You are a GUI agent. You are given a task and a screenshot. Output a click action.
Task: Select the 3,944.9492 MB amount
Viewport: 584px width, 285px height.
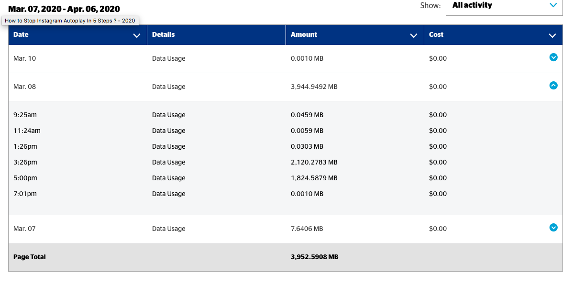(x=314, y=87)
